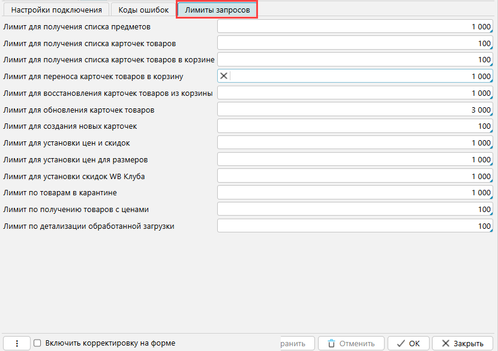498x351 pixels.
Task: Click label Лимит для установки цен для размеров
Action: tap(75, 160)
